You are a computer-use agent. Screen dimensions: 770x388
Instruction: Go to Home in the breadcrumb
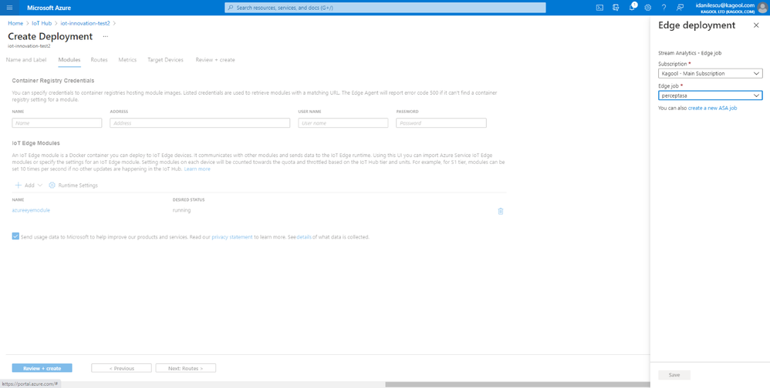pyautogui.click(x=15, y=23)
